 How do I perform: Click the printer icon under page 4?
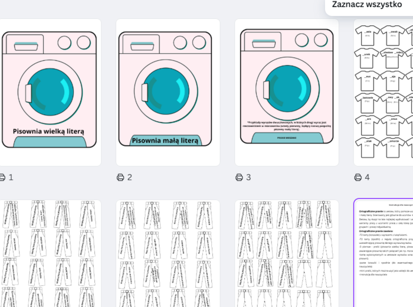(x=358, y=177)
